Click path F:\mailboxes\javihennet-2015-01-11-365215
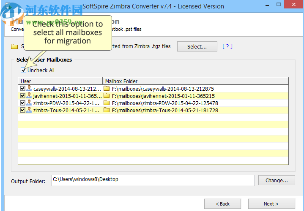The width and height of the screenshot is (304, 211). [164, 96]
